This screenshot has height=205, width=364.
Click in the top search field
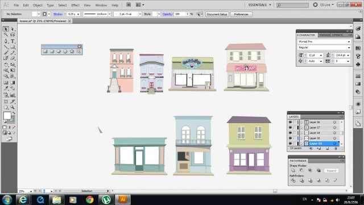pyautogui.click(x=292, y=5)
